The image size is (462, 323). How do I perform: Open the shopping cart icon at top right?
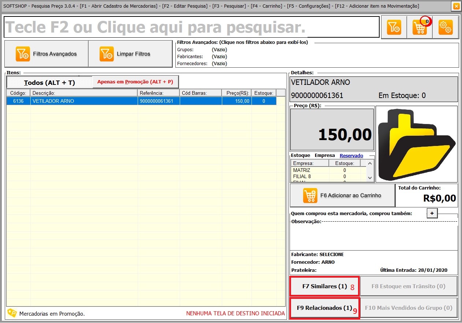pyautogui.click(x=420, y=27)
